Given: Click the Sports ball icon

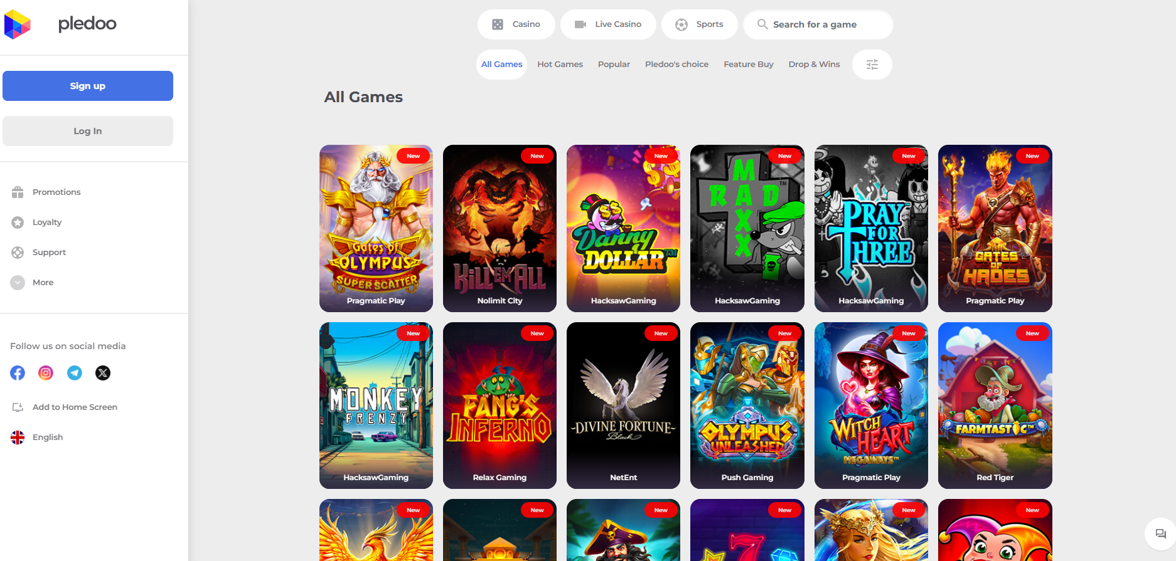Looking at the screenshot, I should tap(682, 24).
